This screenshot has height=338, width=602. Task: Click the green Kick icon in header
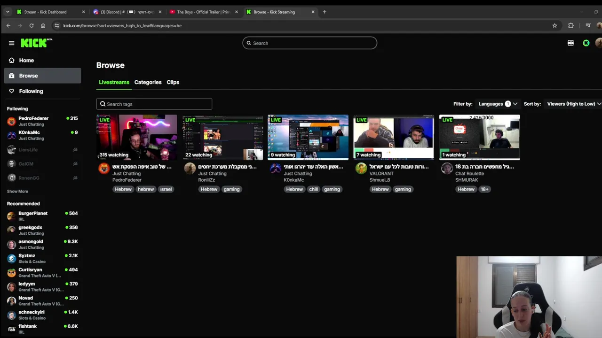[586, 43]
